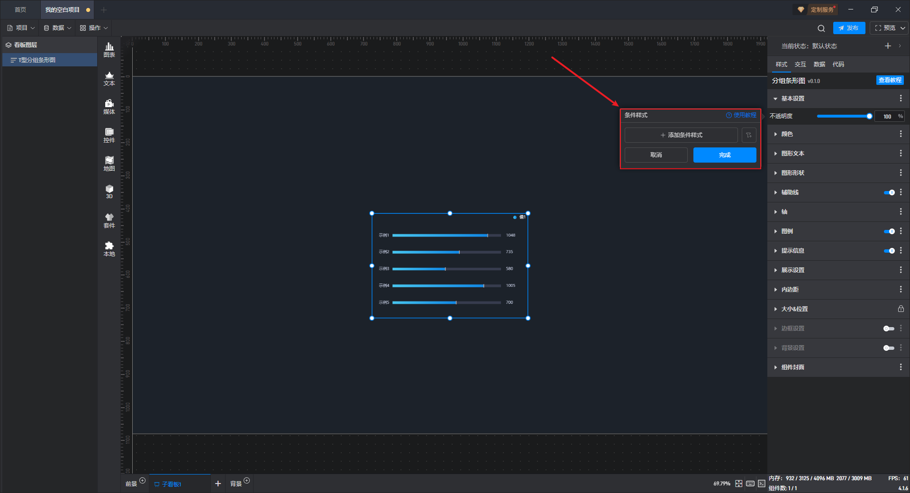Select the T型分组条形图 layer
The image size is (910, 493).
(x=50, y=60)
